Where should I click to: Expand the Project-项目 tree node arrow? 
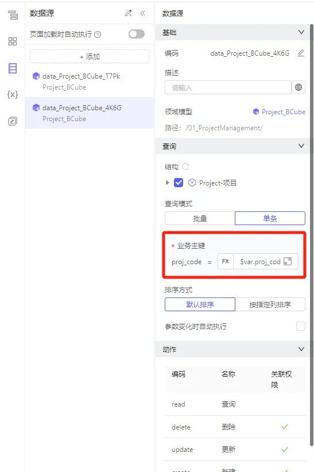tap(168, 183)
